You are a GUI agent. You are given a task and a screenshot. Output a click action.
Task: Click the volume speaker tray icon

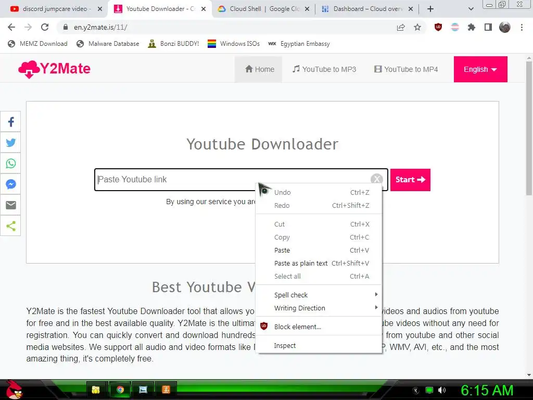tap(442, 390)
